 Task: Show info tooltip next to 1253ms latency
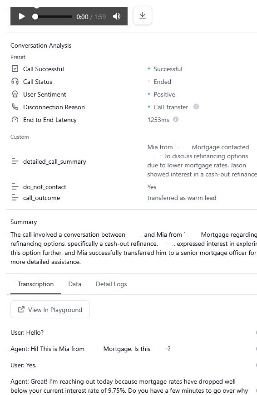pyautogui.click(x=176, y=119)
